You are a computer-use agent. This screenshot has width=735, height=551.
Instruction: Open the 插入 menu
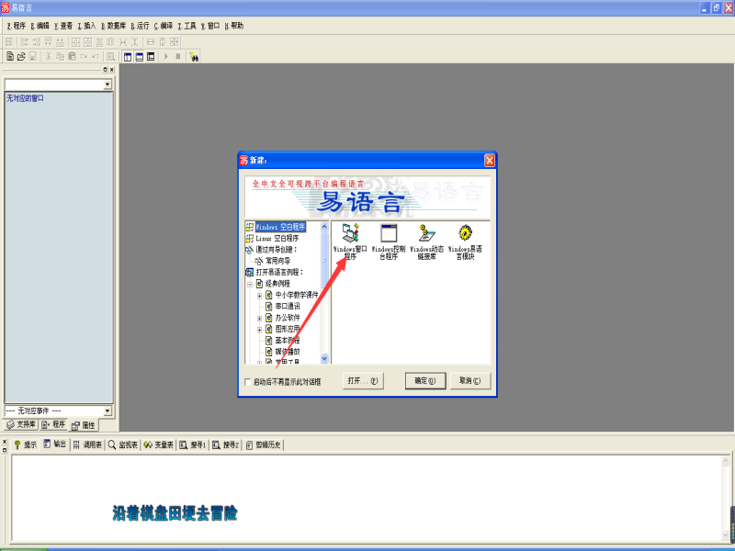[86, 26]
